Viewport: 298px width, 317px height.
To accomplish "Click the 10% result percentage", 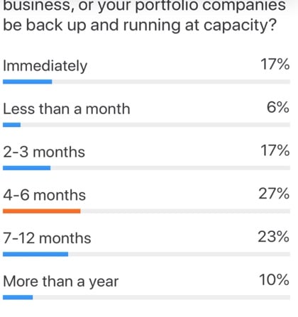I will pos(274,280).
